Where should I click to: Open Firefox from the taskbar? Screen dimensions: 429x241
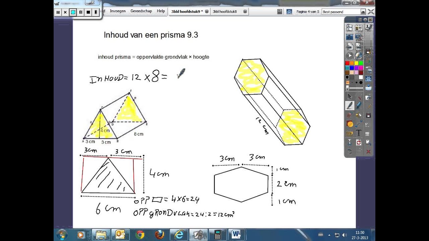[x=160, y=235]
